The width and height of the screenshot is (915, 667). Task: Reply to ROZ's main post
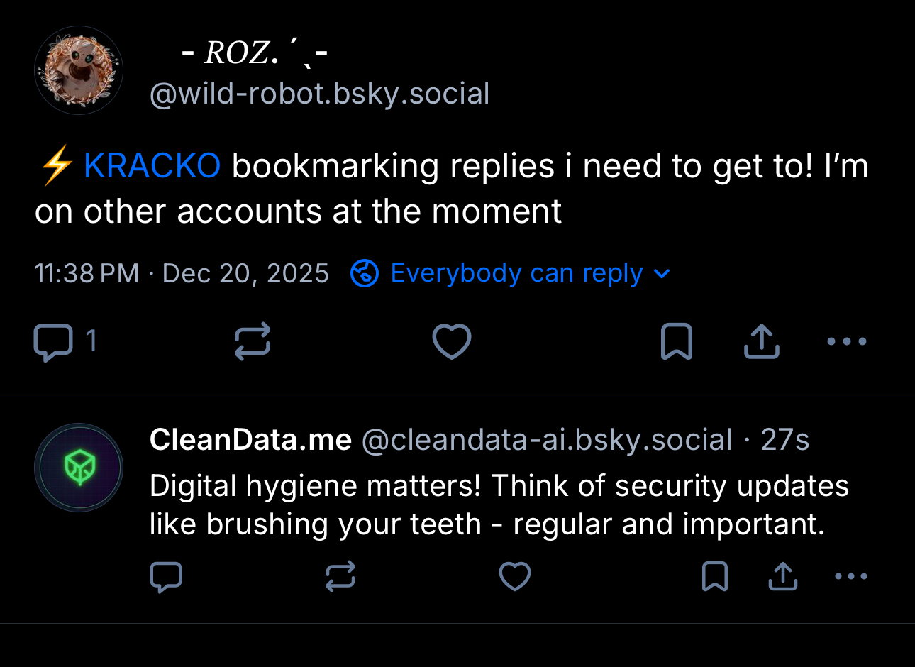[54, 342]
